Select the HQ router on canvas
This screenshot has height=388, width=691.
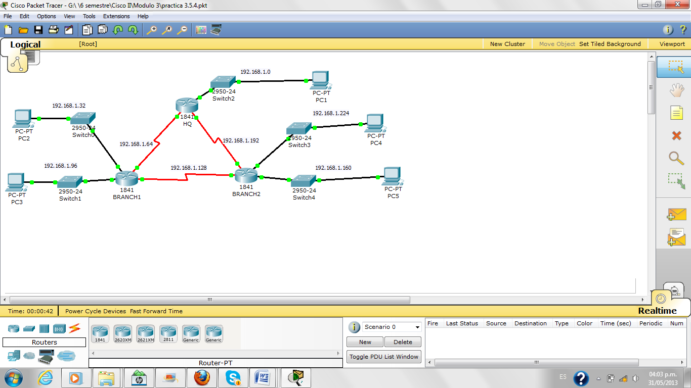187,106
